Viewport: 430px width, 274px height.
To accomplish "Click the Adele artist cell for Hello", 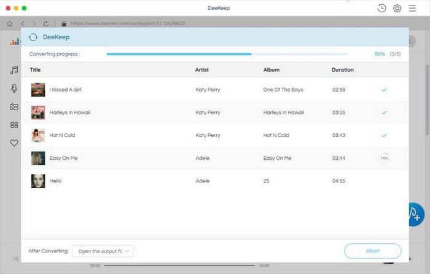I will [202, 181].
